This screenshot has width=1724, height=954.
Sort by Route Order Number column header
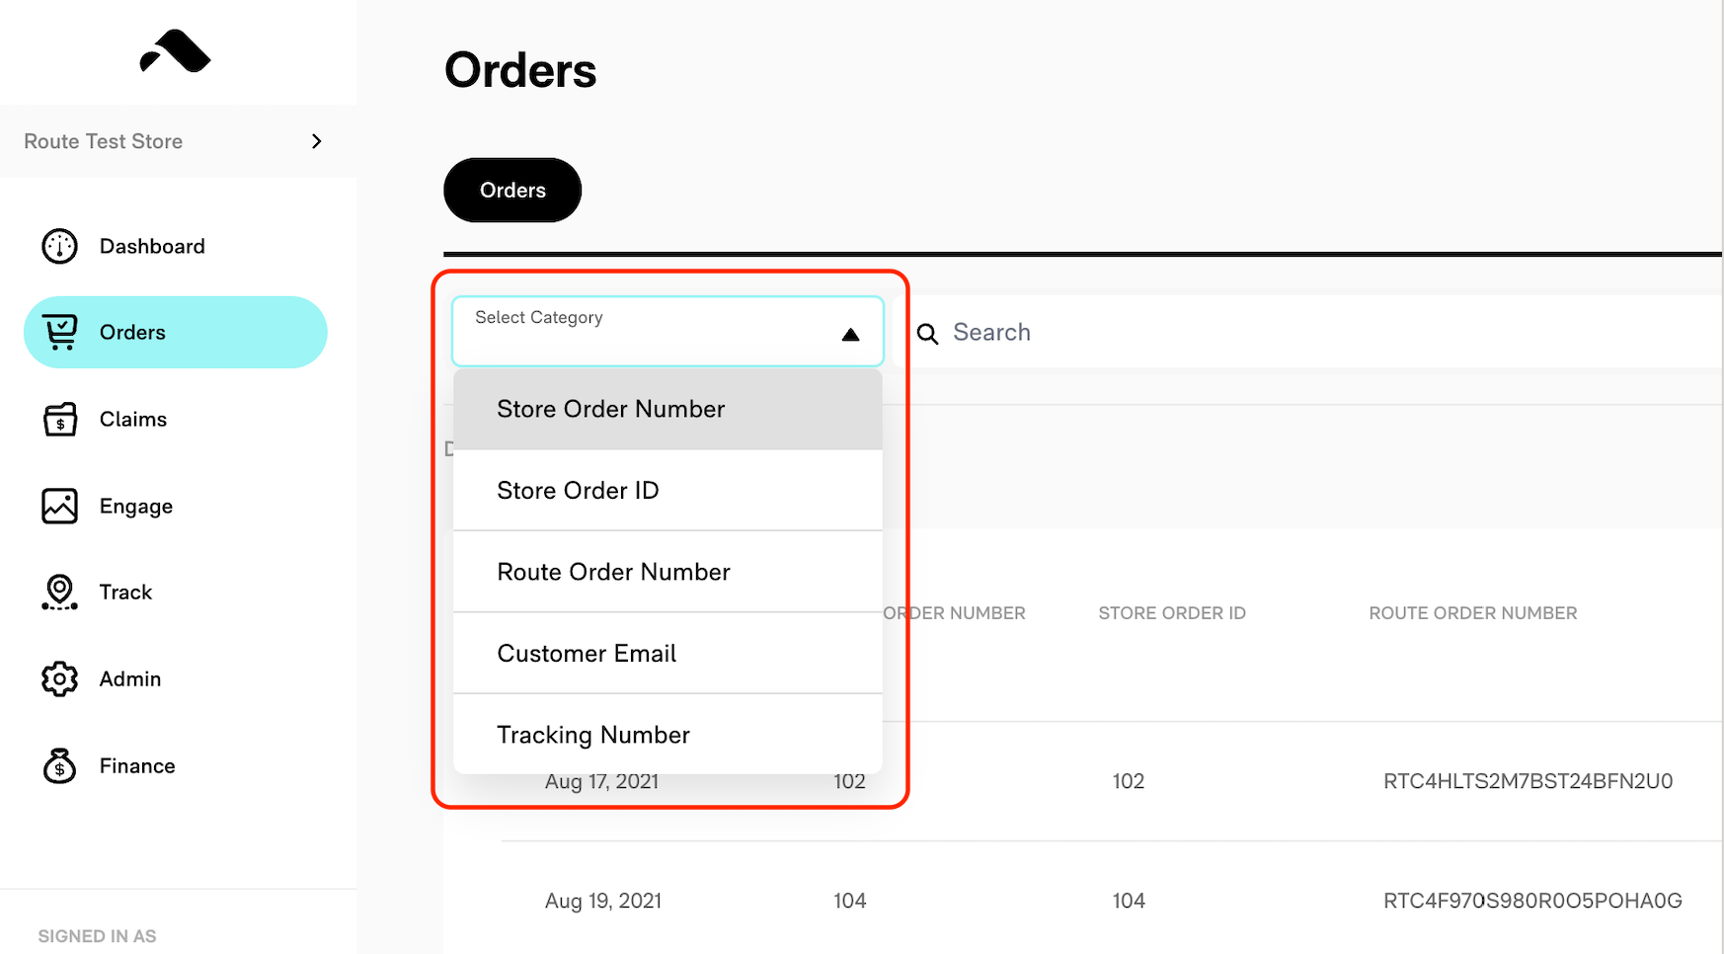pyautogui.click(x=1472, y=613)
